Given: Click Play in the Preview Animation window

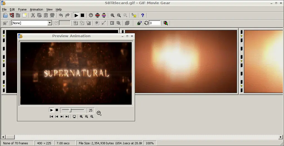Looking at the screenshot, I should tap(52, 110).
